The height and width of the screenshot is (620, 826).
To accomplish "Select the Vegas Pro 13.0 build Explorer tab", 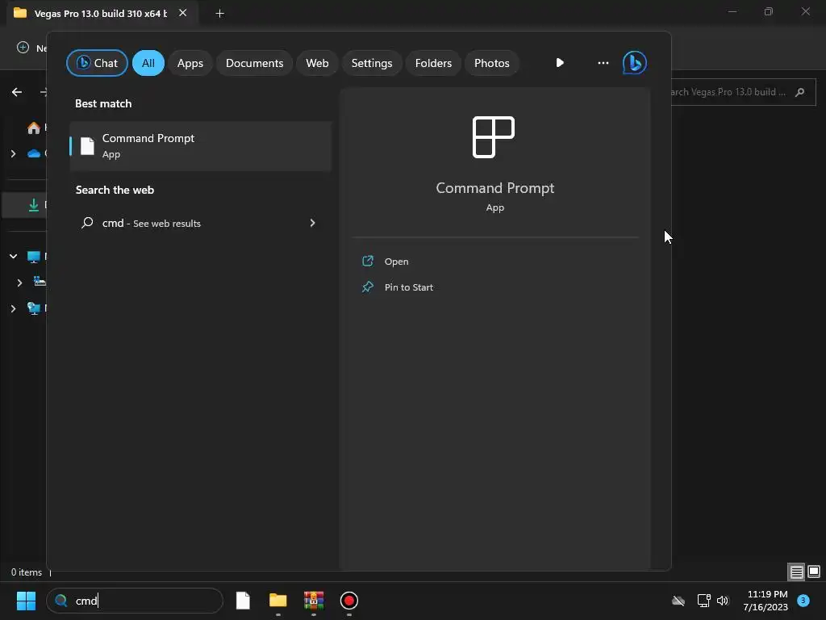I will point(100,13).
